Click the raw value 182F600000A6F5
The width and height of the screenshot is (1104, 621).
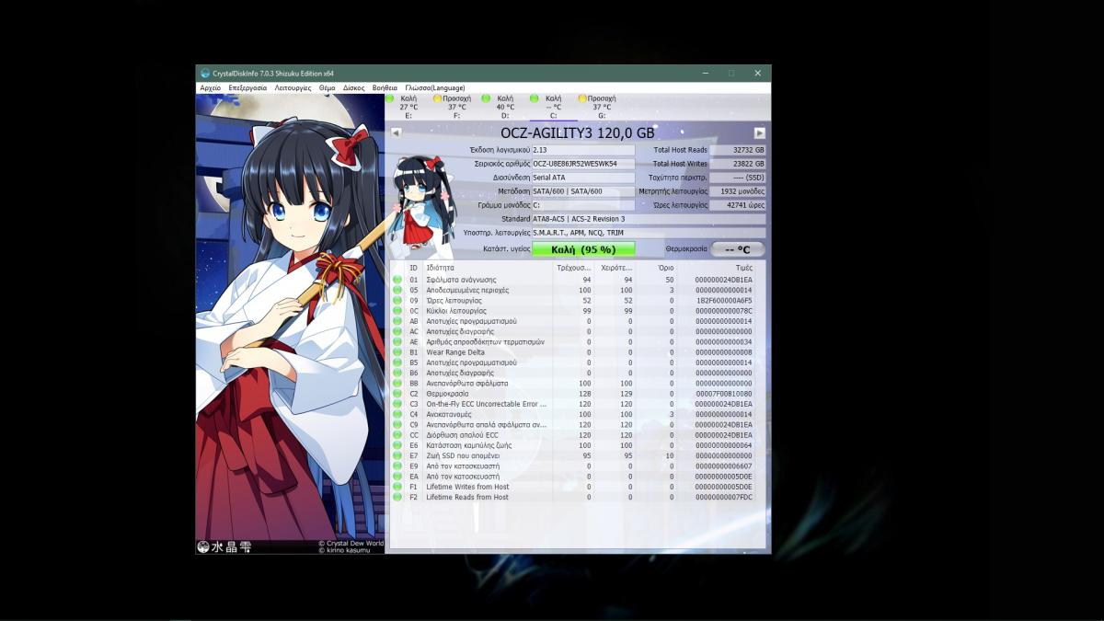[x=723, y=301]
